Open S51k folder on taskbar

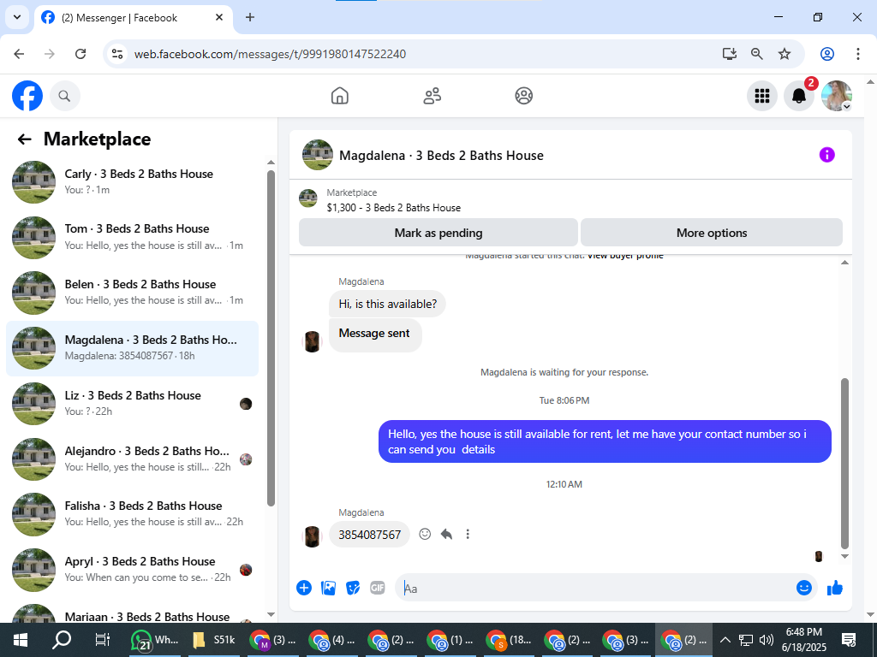213,640
